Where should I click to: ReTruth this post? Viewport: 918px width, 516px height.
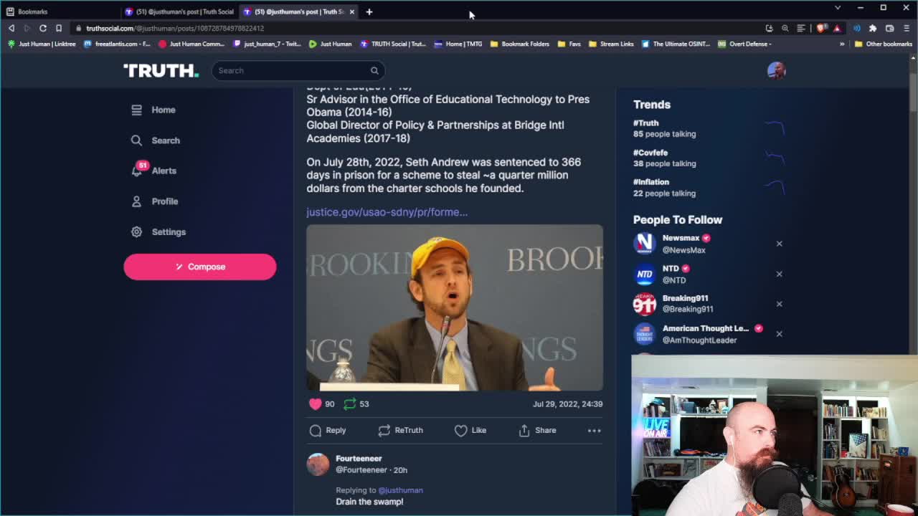click(x=400, y=430)
